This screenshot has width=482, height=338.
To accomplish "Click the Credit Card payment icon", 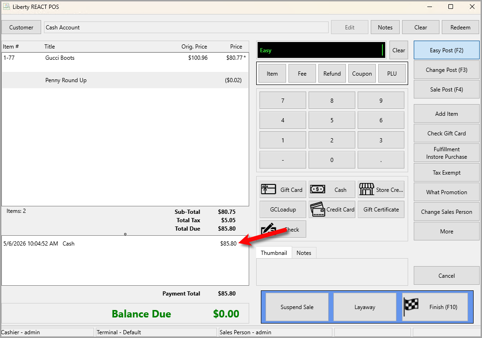I will point(317,209).
